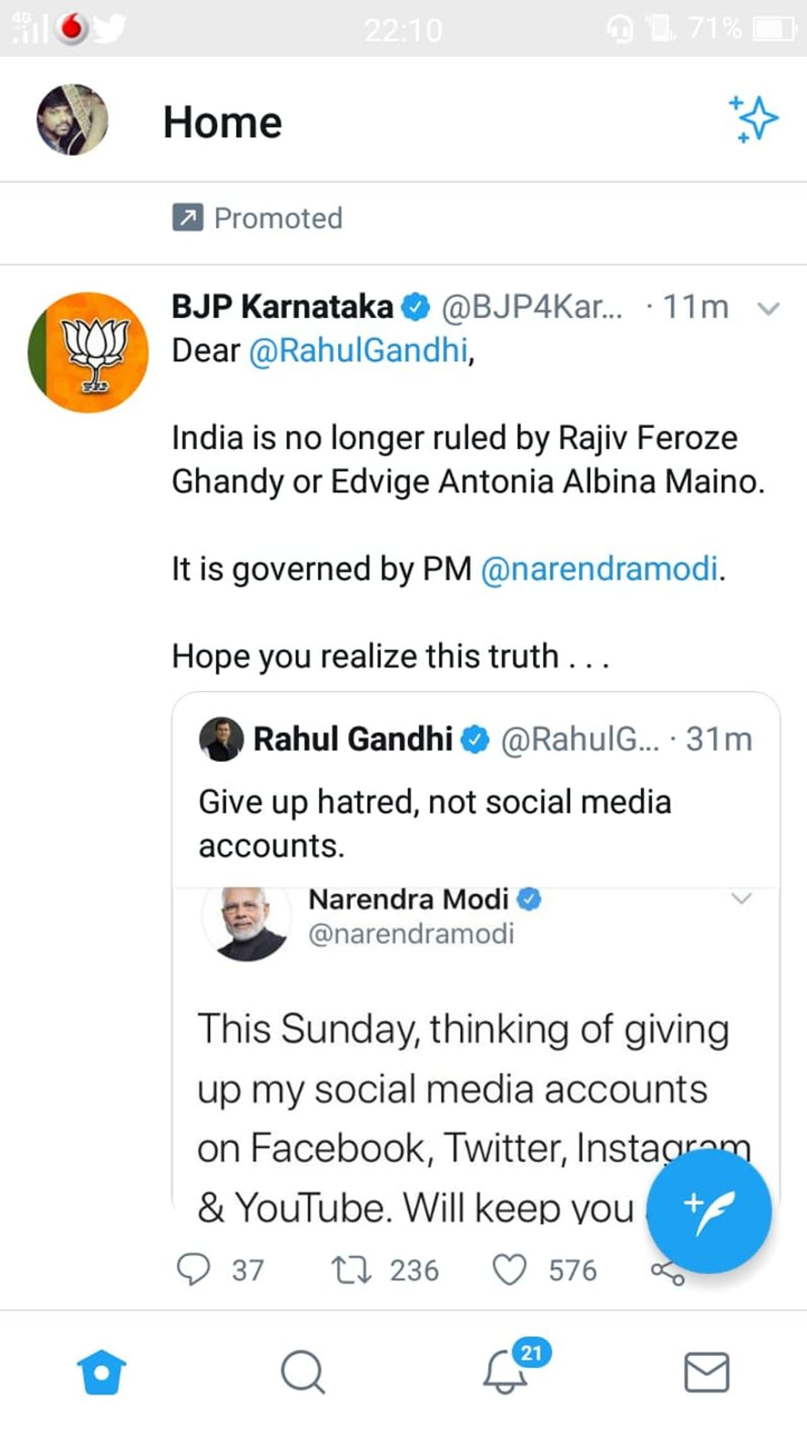The image size is (807, 1434).
Task: Open the @RahulGandhi mention link
Action: [x=359, y=350]
